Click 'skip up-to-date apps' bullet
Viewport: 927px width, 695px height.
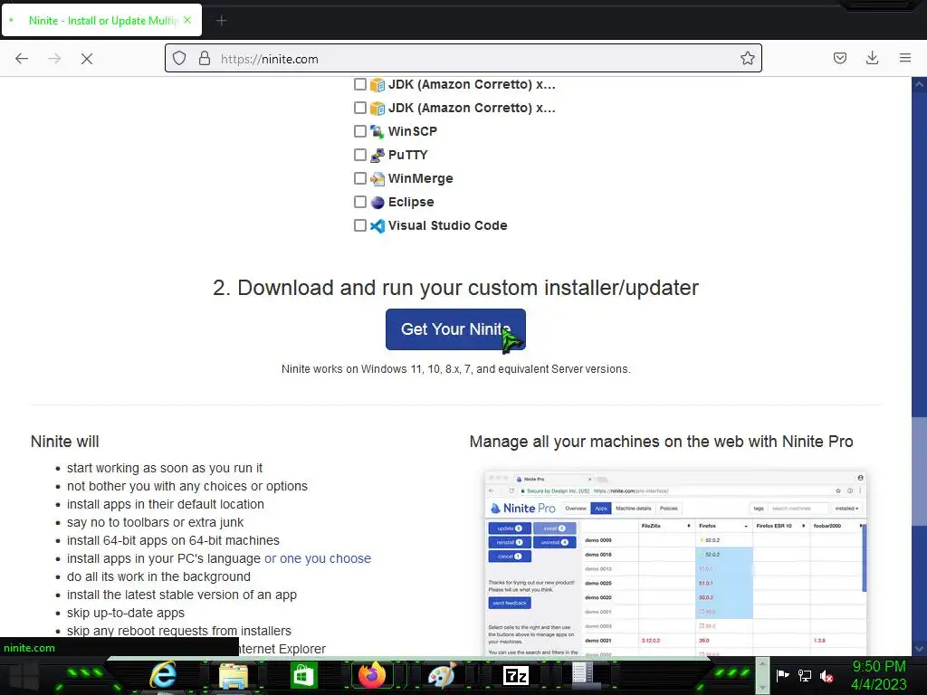(125, 613)
